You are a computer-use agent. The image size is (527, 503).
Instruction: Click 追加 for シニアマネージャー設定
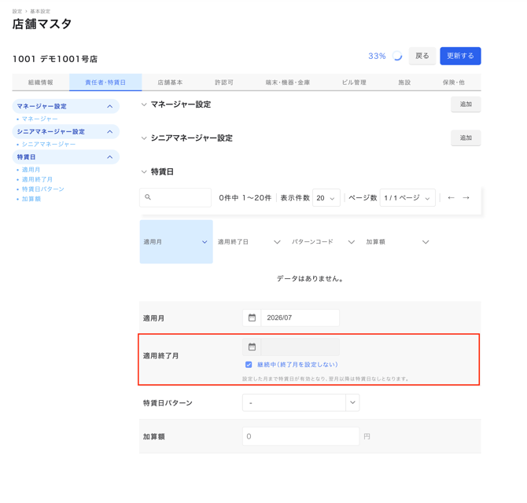click(x=466, y=138)
